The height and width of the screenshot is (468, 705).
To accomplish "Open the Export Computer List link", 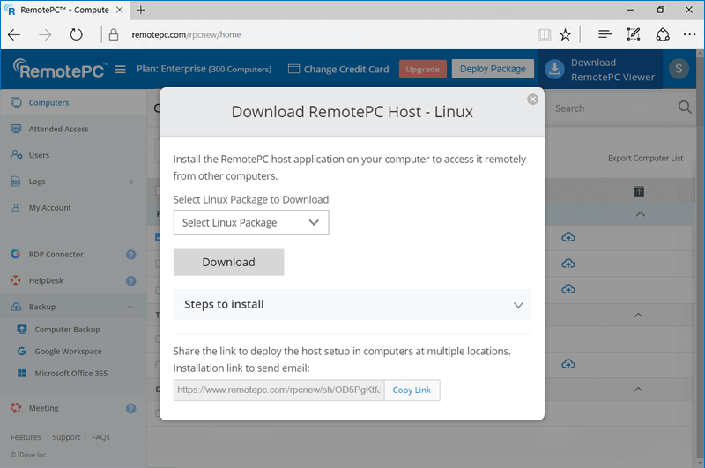I will click(x=645, y=159).
